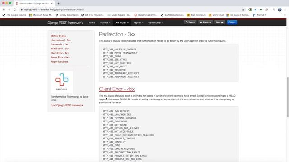Close the Status codes browser tab

52,4
